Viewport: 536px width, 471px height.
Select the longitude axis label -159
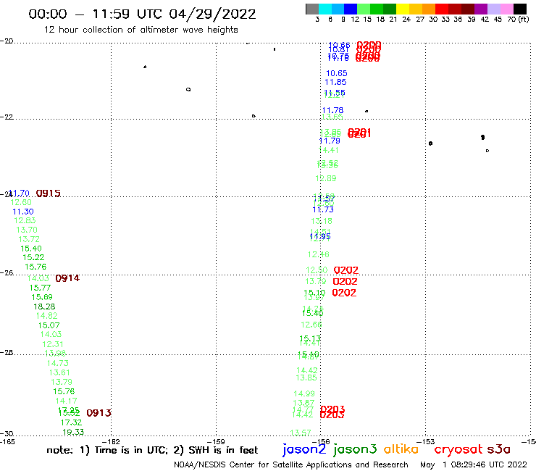pos(216,442)
